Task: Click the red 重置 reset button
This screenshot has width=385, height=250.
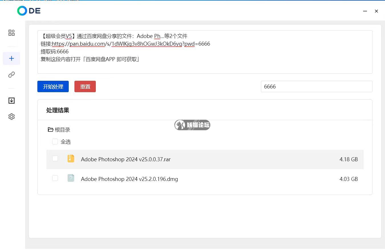Action: (x=85, y=86)
